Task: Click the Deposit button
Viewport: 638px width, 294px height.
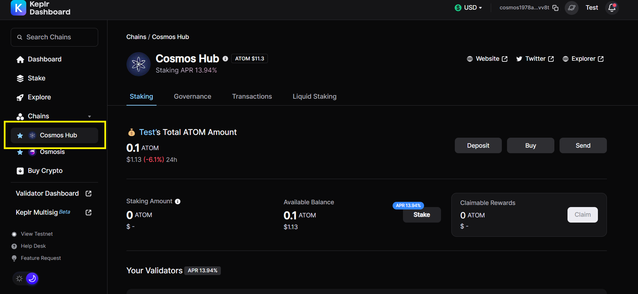Action: 478,146
